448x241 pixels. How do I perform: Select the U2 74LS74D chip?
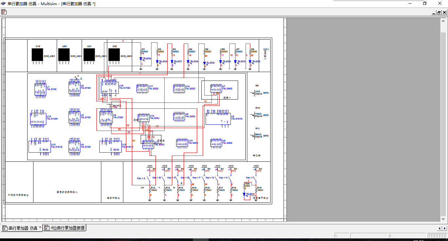click(74, 87)
